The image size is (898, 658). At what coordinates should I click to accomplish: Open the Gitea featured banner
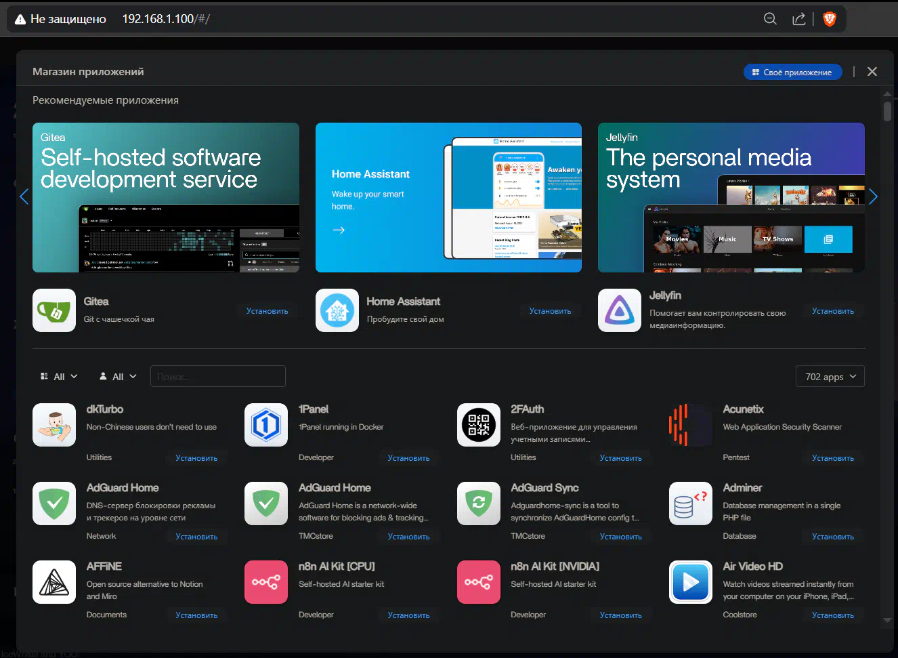[166, 197]
